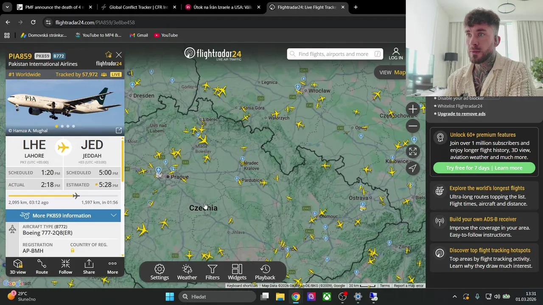Open the Filters panel
Viewport: 543px width, 305px height.
(x=213, y=272)
